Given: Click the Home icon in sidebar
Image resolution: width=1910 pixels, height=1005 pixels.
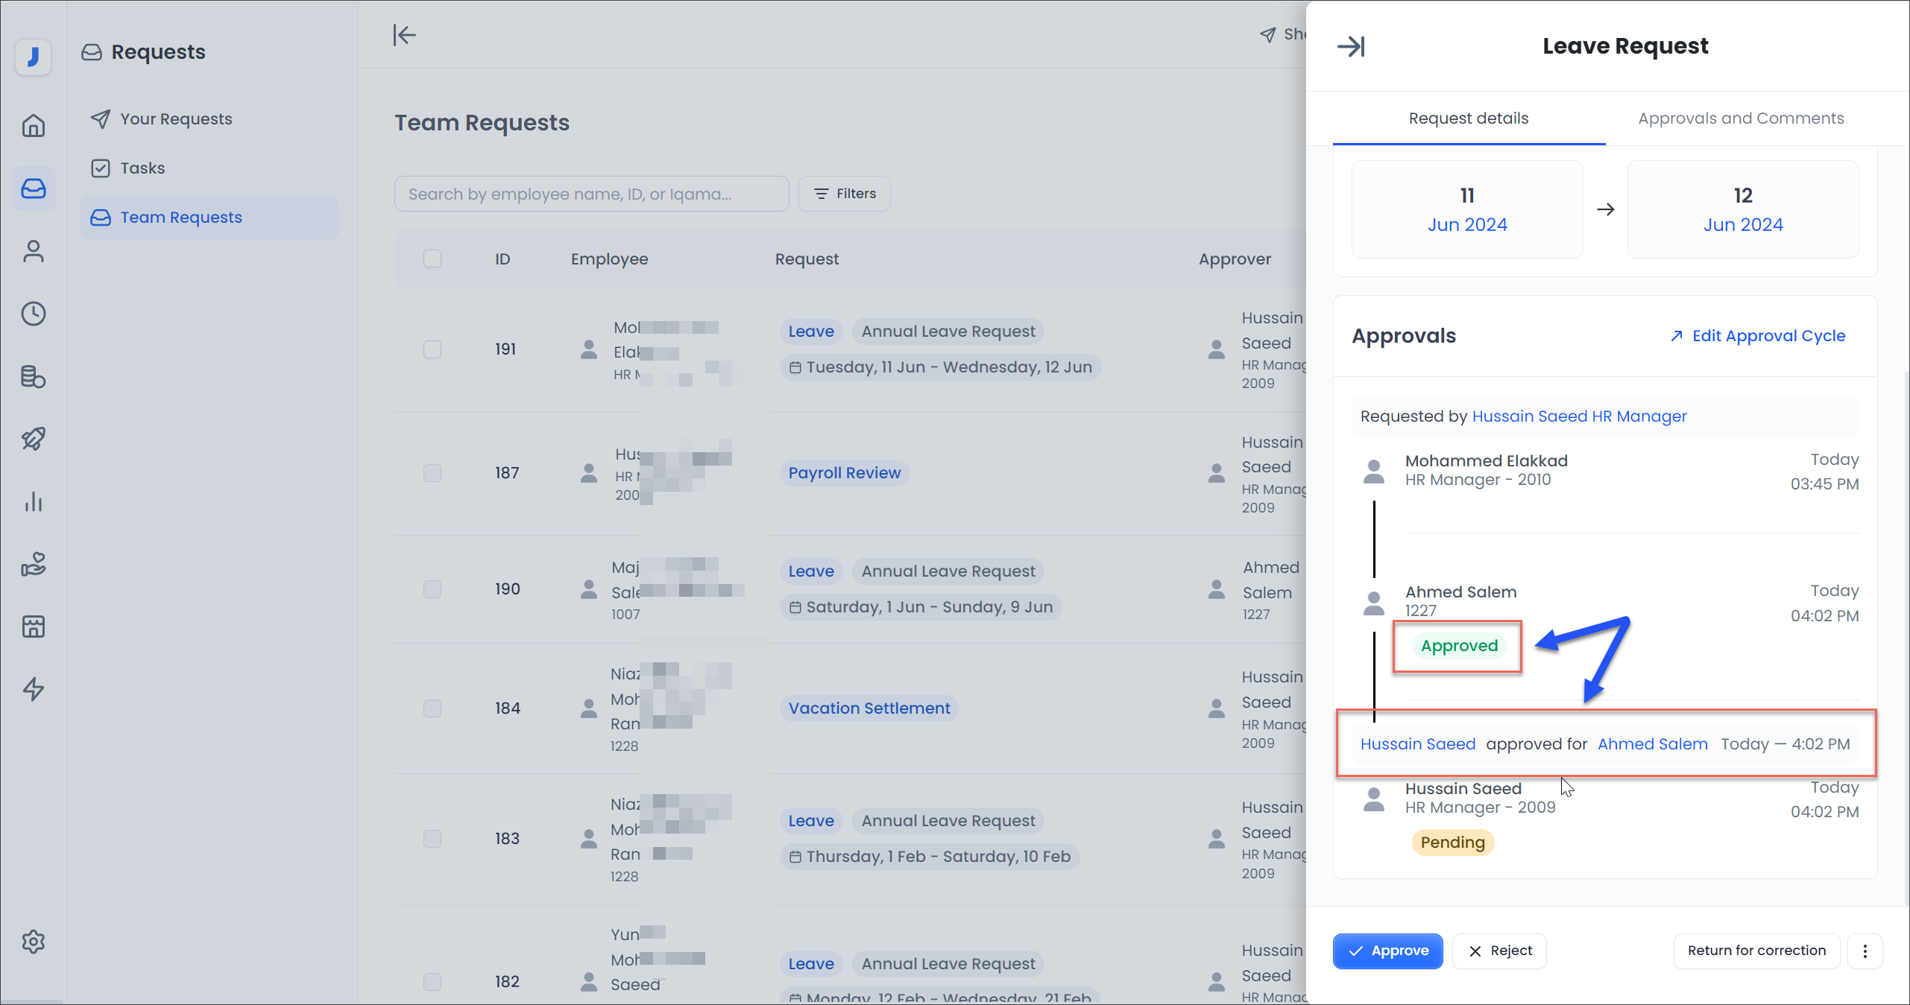Looking at the screenshot, I should click(34, 125).
